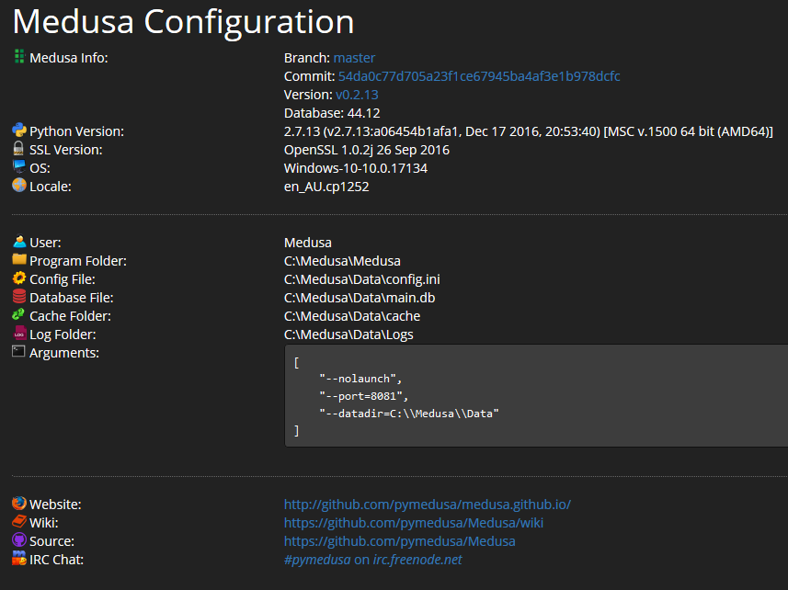
Task: Click the IRC Chat icon
Action: pos(17,559)
